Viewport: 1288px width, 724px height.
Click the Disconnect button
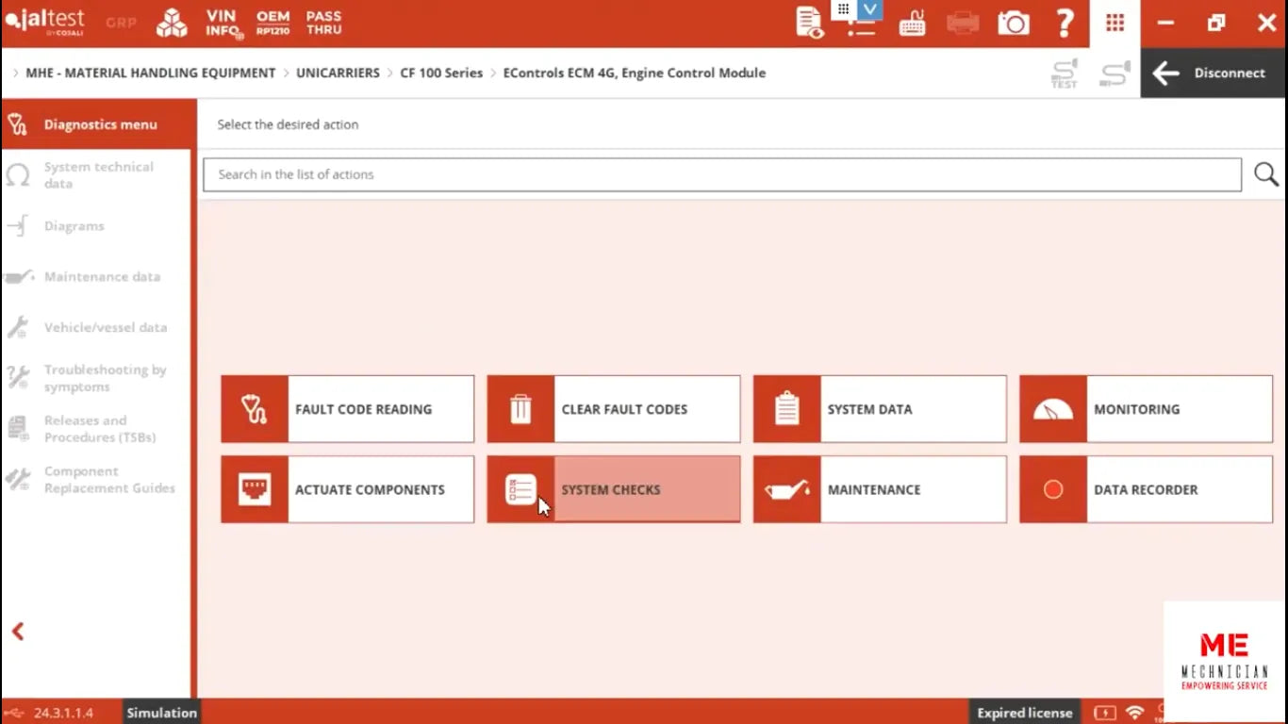pos(1213,73)
